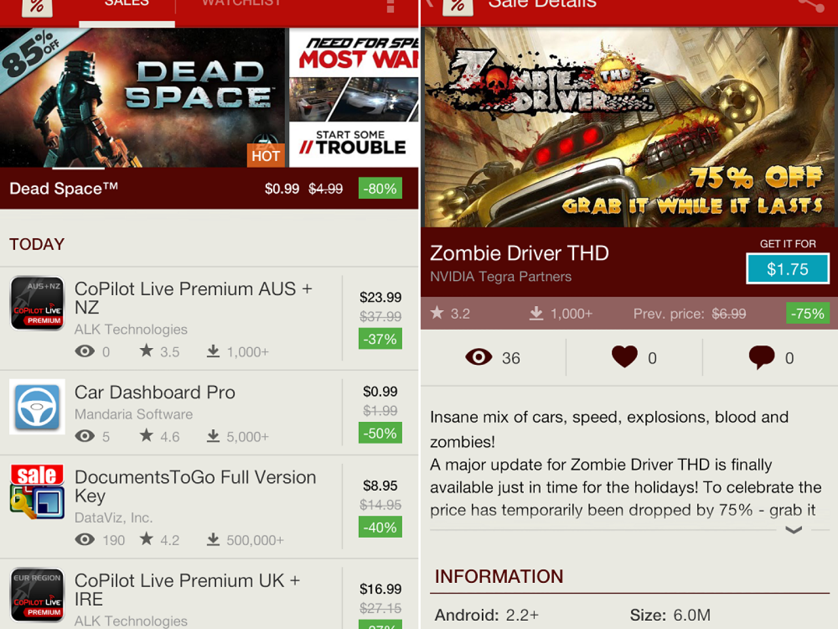
Task: Tap the star rating icon for Car Dashboard Pro
Action: click(x=147, y=435)
